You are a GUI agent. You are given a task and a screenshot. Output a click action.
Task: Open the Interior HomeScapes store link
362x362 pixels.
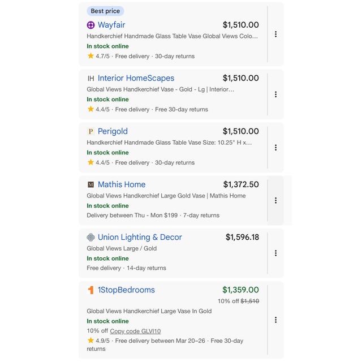[x=136, y=78]
